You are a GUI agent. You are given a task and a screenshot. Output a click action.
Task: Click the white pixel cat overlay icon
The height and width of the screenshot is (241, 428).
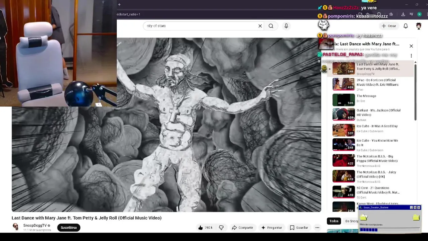[x=323, y=25]
